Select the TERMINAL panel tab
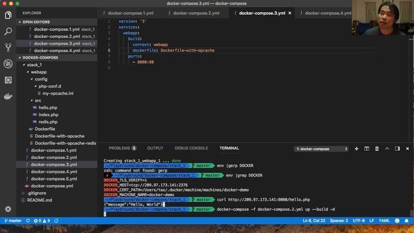 tap(229, 148)
